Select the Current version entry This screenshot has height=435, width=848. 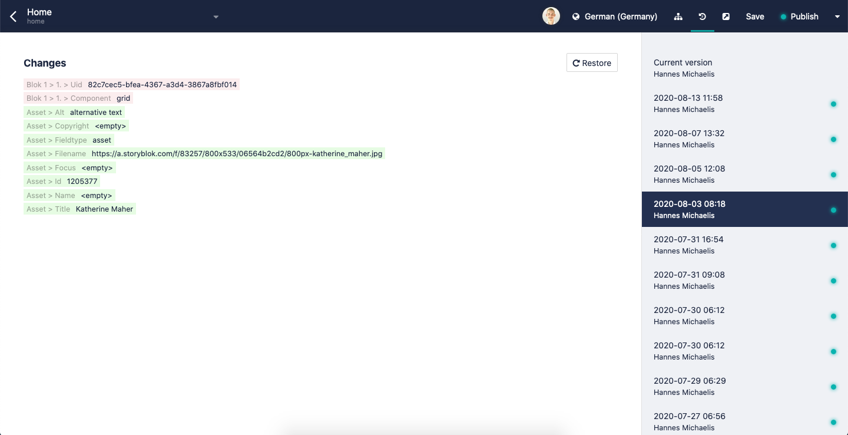707,68
